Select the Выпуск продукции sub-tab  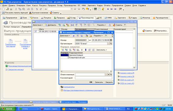[12, 27]
